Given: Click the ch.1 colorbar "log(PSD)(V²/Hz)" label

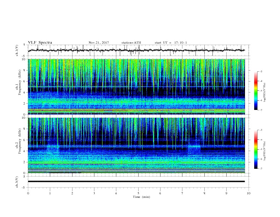Looking at the screenshot, I should click(265, 93).
